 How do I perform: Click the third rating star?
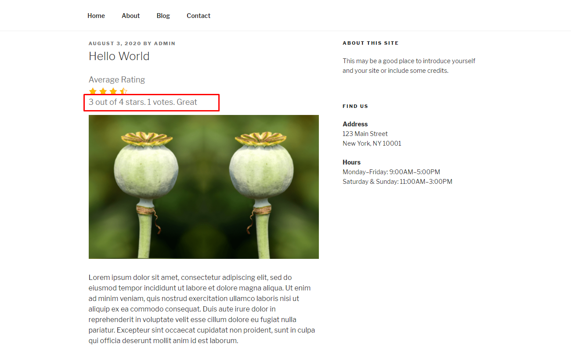pos(113,91)
